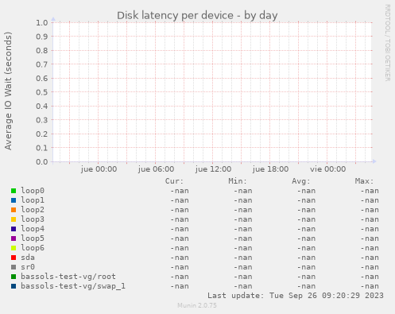Image resolution: width=395 pixels, height=314 pixels.
Task: Click the loop6 lime color swatch
Action: point(14,248)
